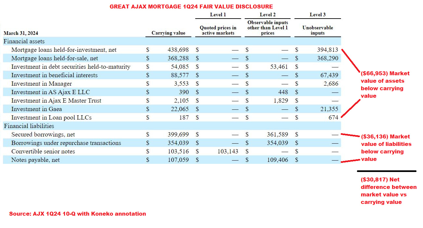
Task: Select 'Mortgage loans held-for-investment, net' row label
Action: point(64,50)
